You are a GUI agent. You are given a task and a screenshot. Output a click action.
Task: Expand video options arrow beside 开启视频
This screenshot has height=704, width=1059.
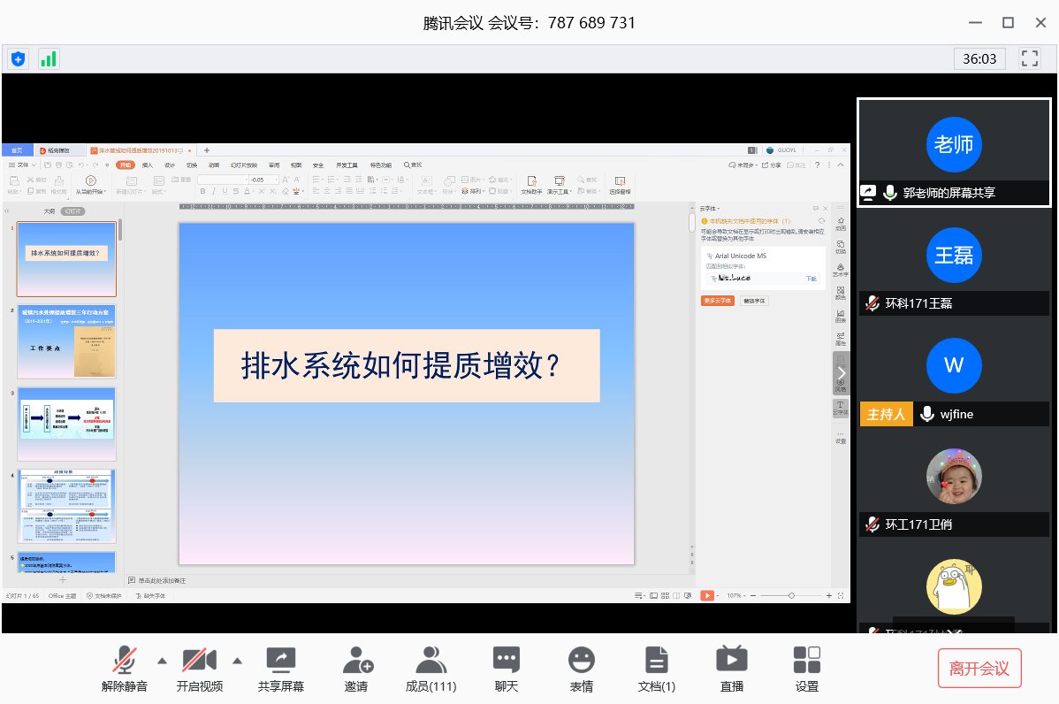tap(237, 661)
